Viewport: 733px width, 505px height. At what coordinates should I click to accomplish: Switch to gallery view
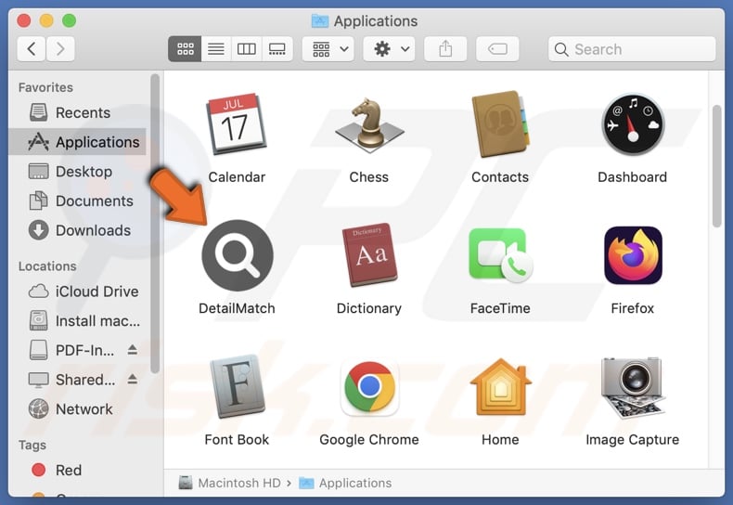277,48
